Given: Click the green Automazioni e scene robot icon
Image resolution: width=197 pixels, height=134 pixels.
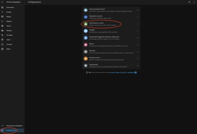Looking at the screenshot, I should [86, 24].
